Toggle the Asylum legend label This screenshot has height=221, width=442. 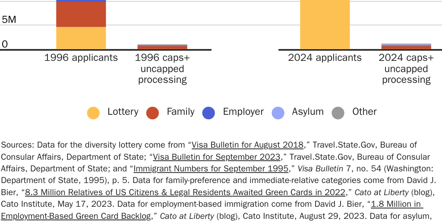coord(307,112)
